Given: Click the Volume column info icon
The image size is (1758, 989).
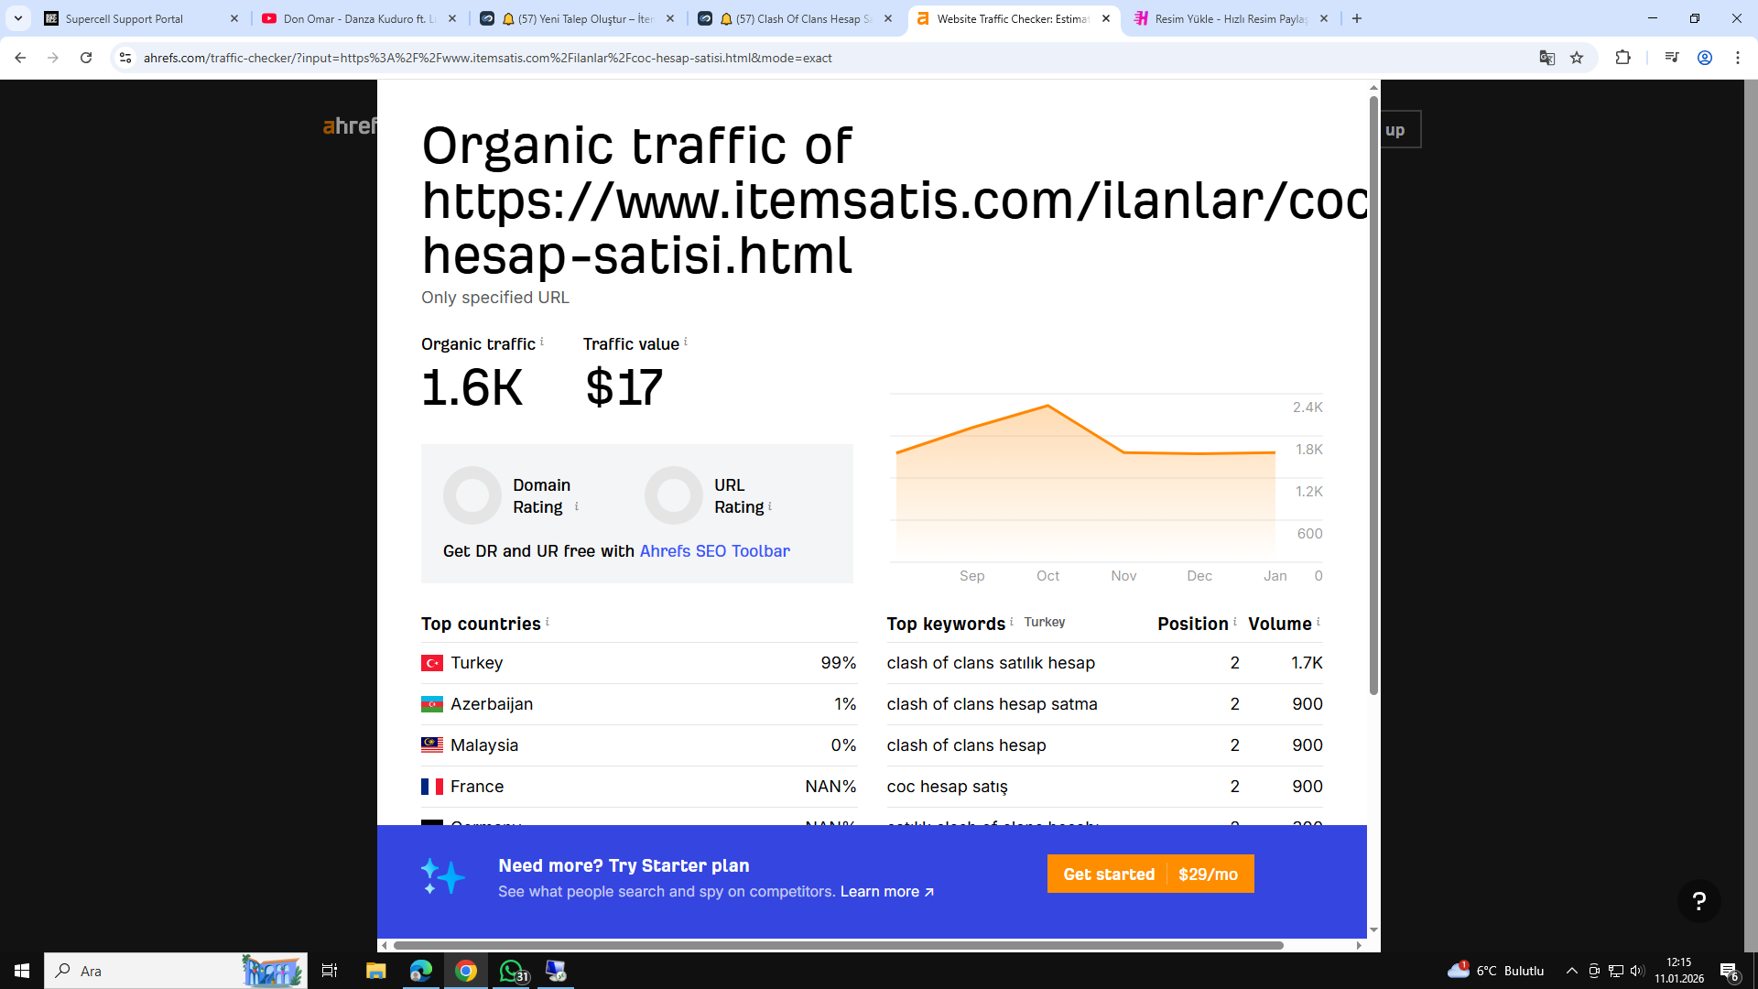Looking at the screenshot, I should pos(1318,622).
